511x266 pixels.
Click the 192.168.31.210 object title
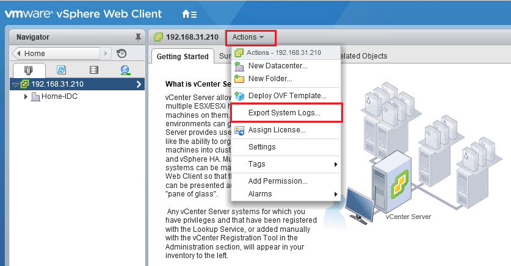click(x=192, y=37)
